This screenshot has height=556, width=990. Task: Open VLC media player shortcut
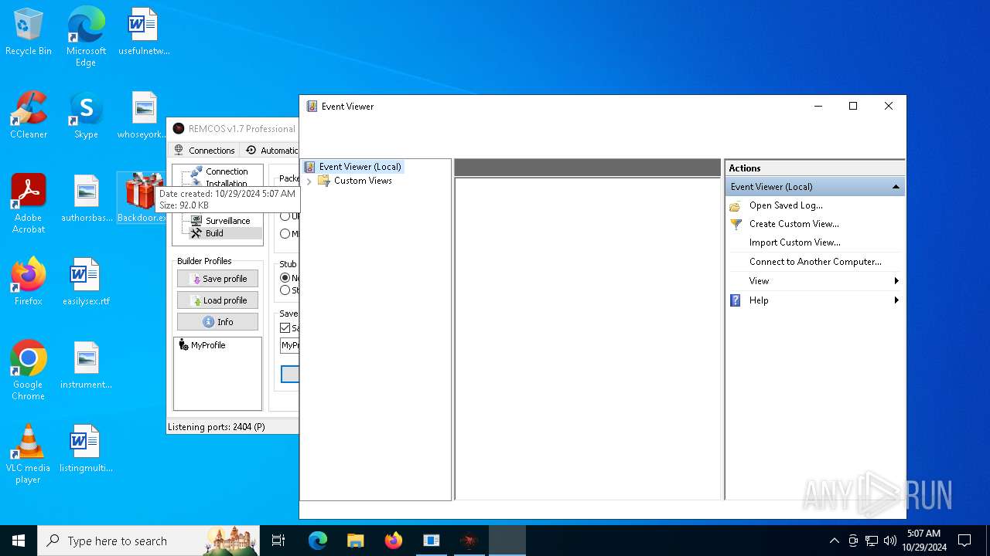point(29,454)
